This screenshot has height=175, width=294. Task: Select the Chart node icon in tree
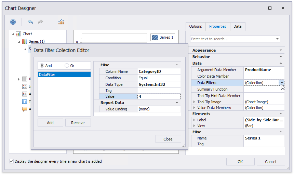coord(18,34)
